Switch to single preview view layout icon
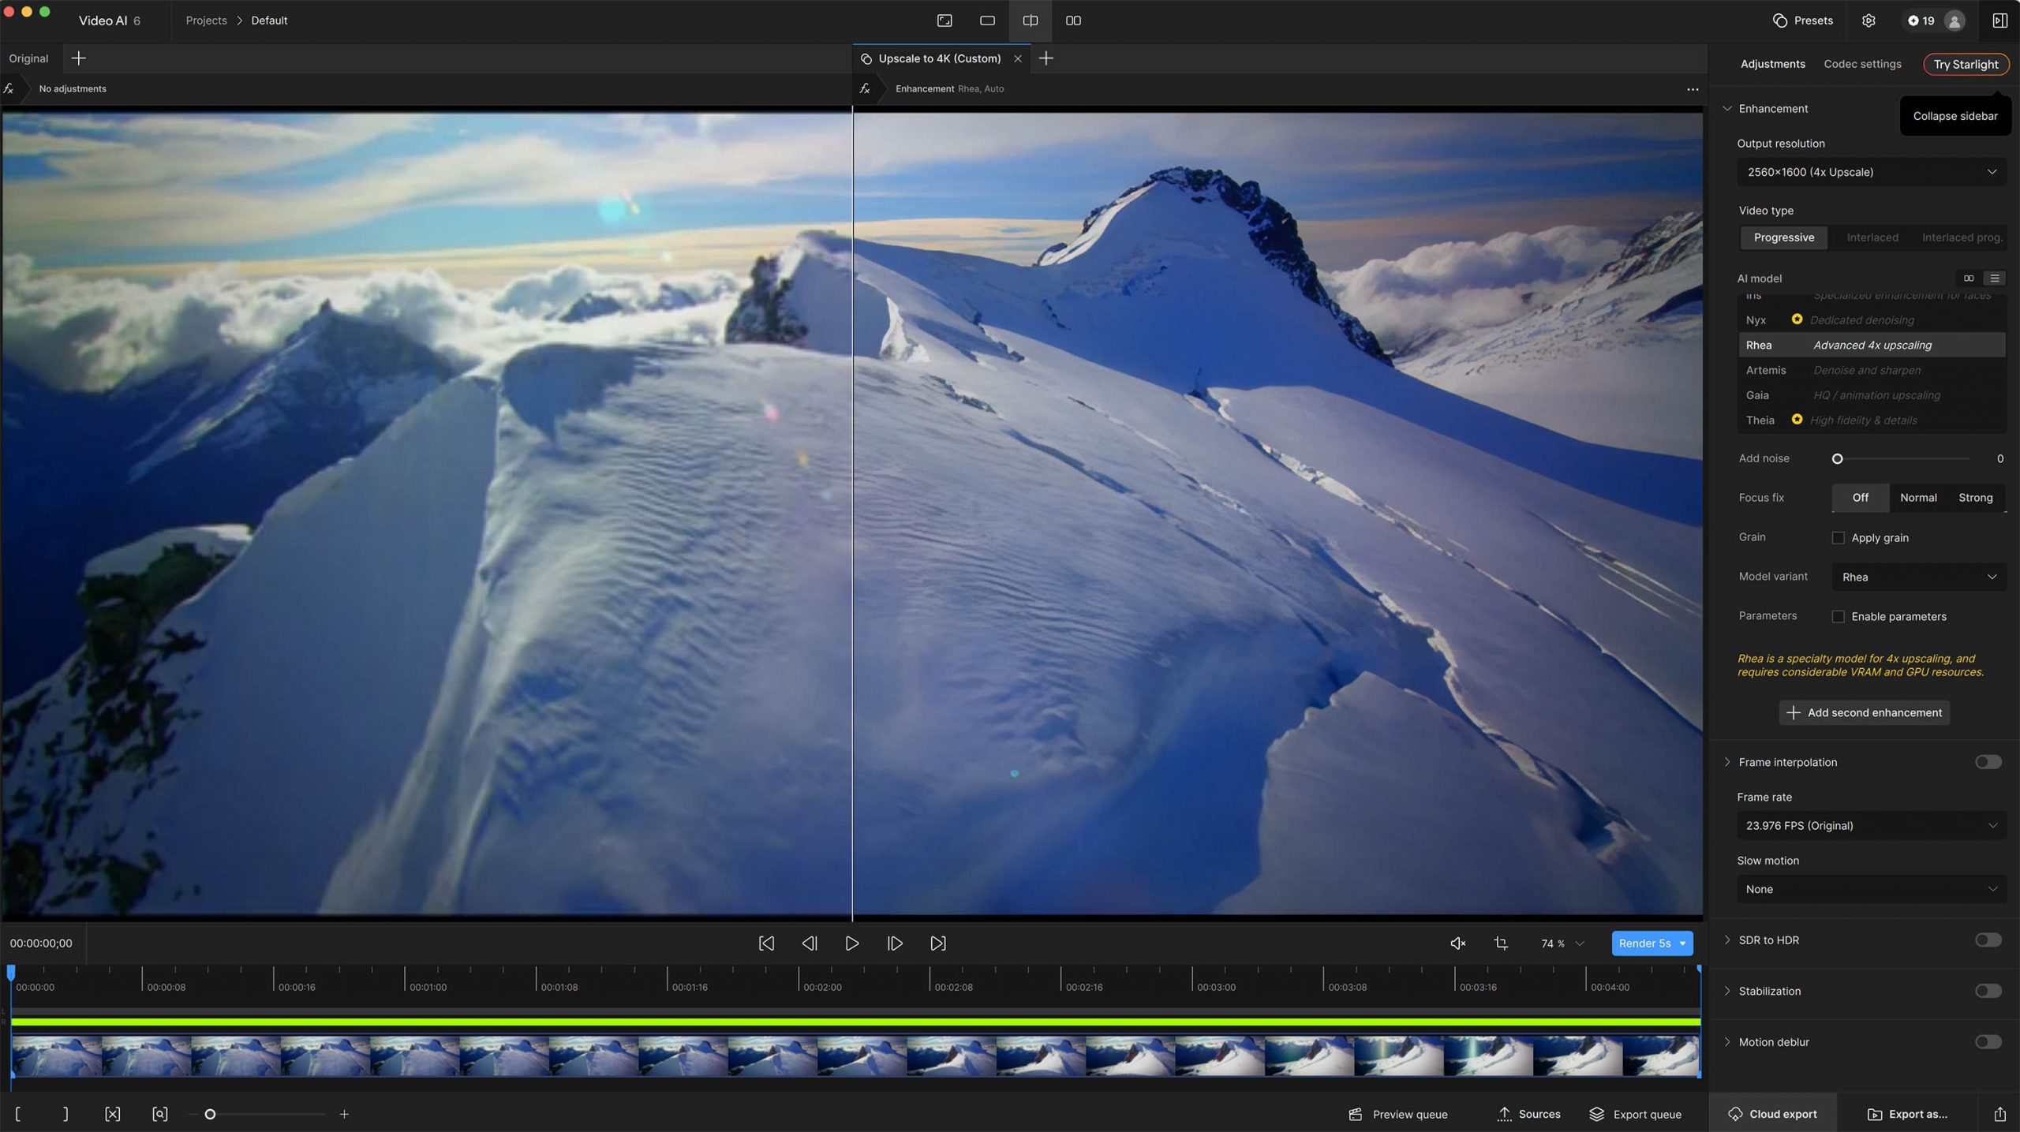 tap(945, 21)
